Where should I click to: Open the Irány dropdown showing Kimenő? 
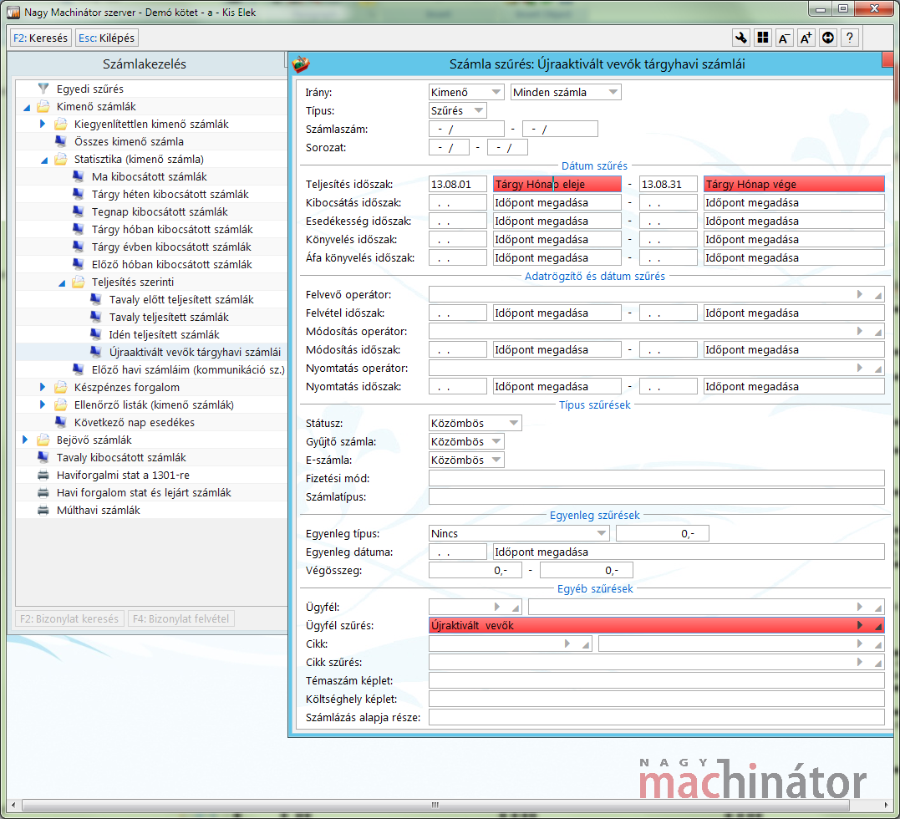click(x=465, y=92)
